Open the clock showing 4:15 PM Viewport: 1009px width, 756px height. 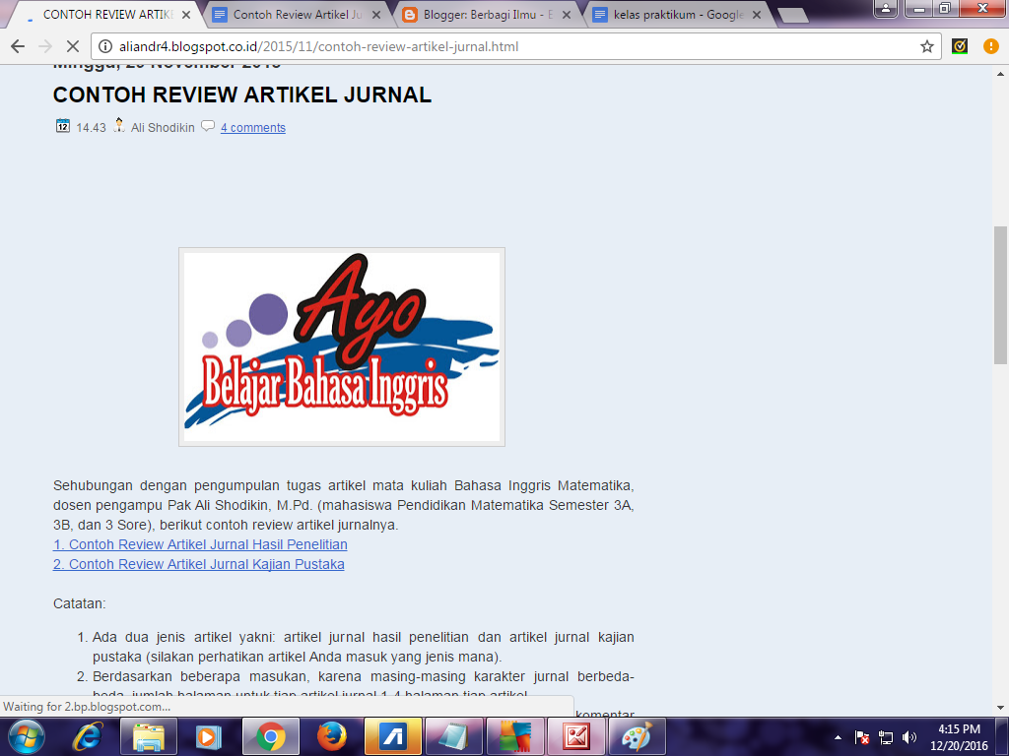pos(959,737)
